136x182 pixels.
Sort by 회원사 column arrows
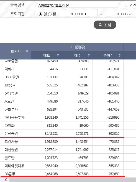coord(27,51)
